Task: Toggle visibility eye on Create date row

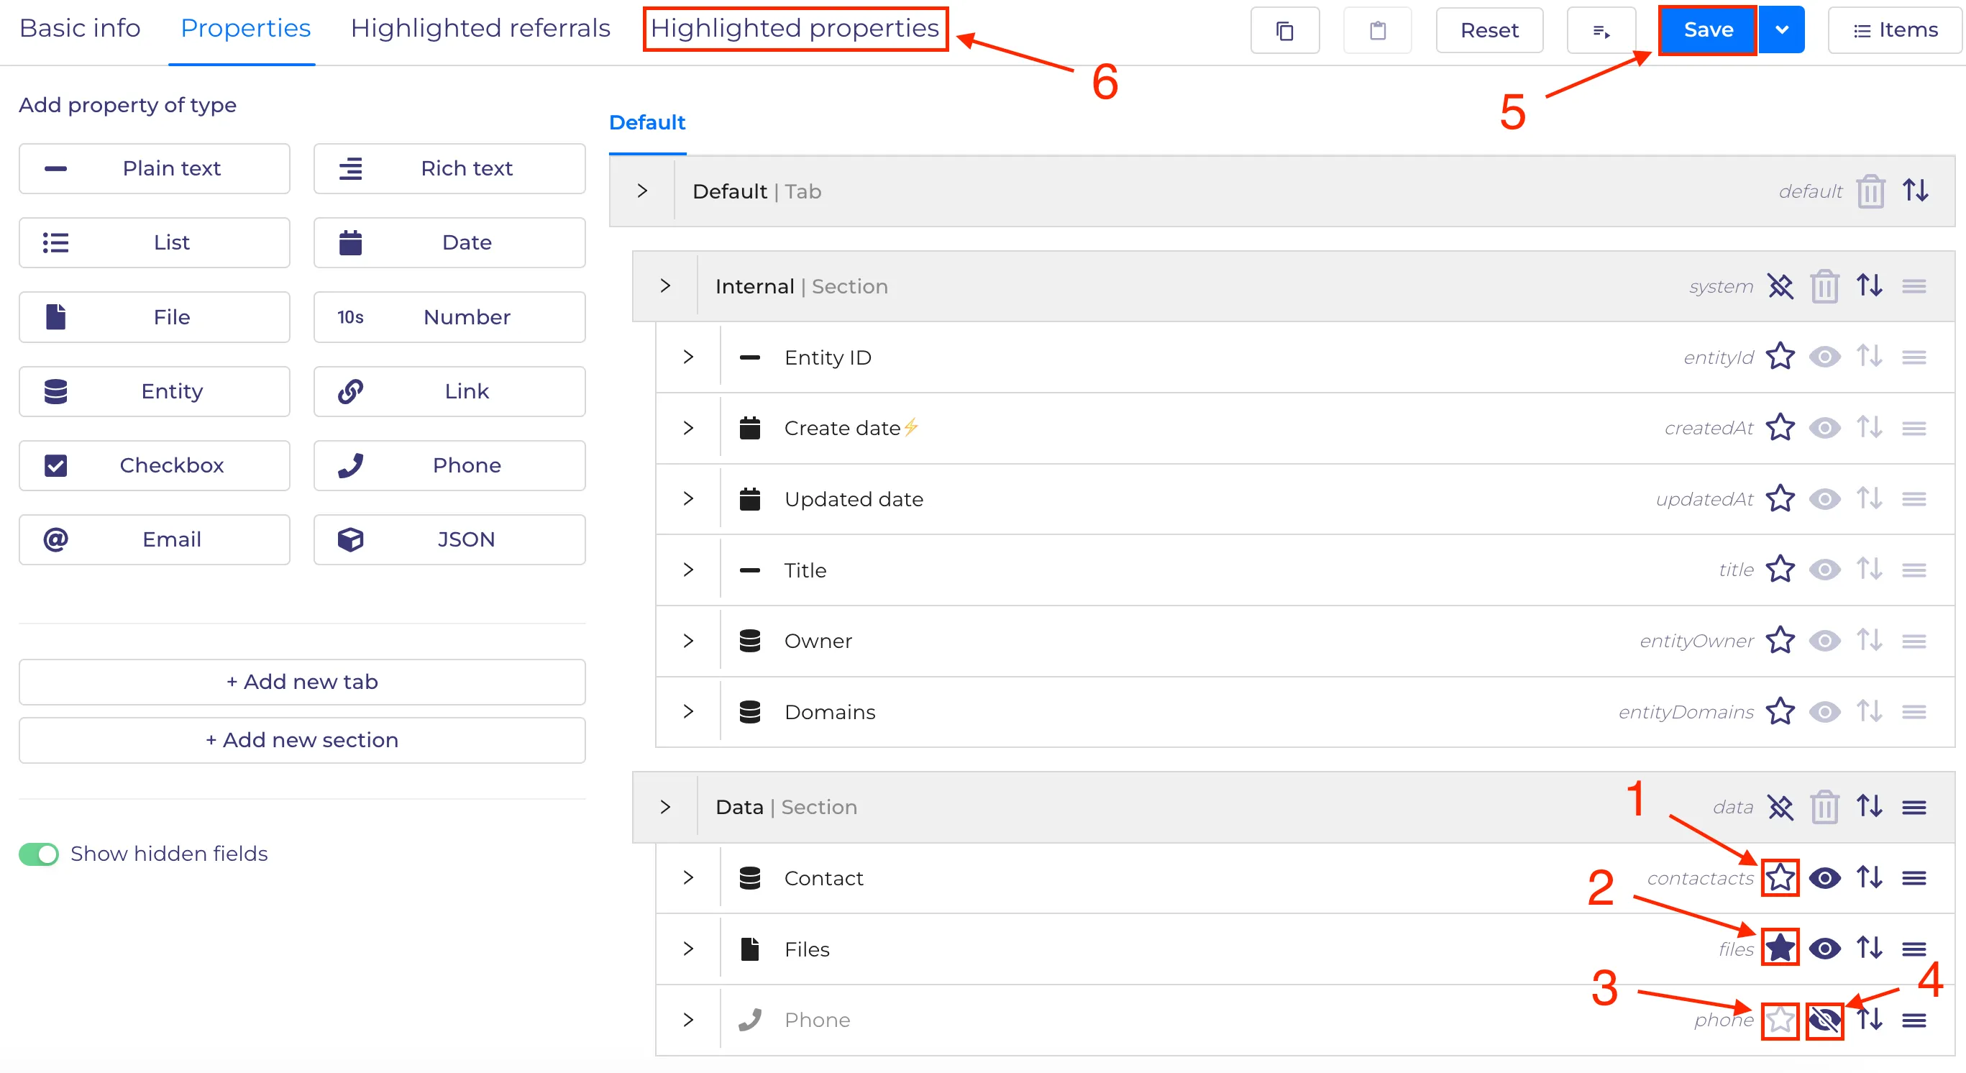Action: pos(1825,428)
